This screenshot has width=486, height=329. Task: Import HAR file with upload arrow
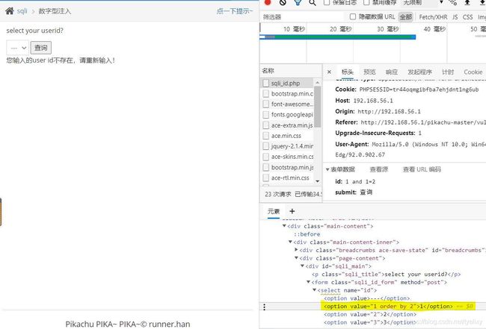point(467,2)
